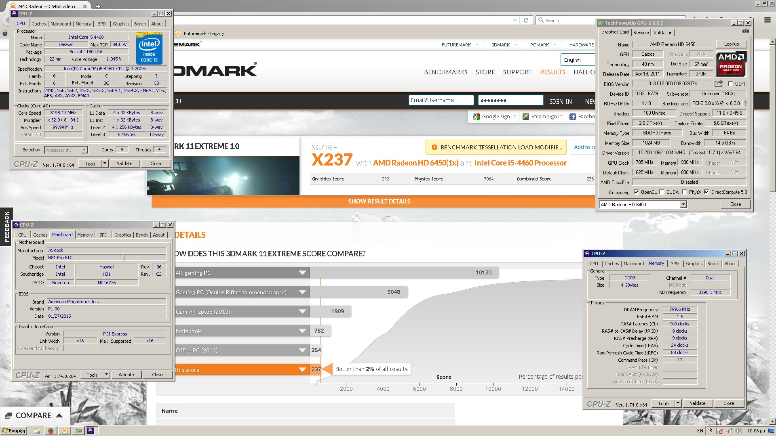Click the Email/Username input field
The height and width of the screenshot is (436, 776).
coord(441,100)
